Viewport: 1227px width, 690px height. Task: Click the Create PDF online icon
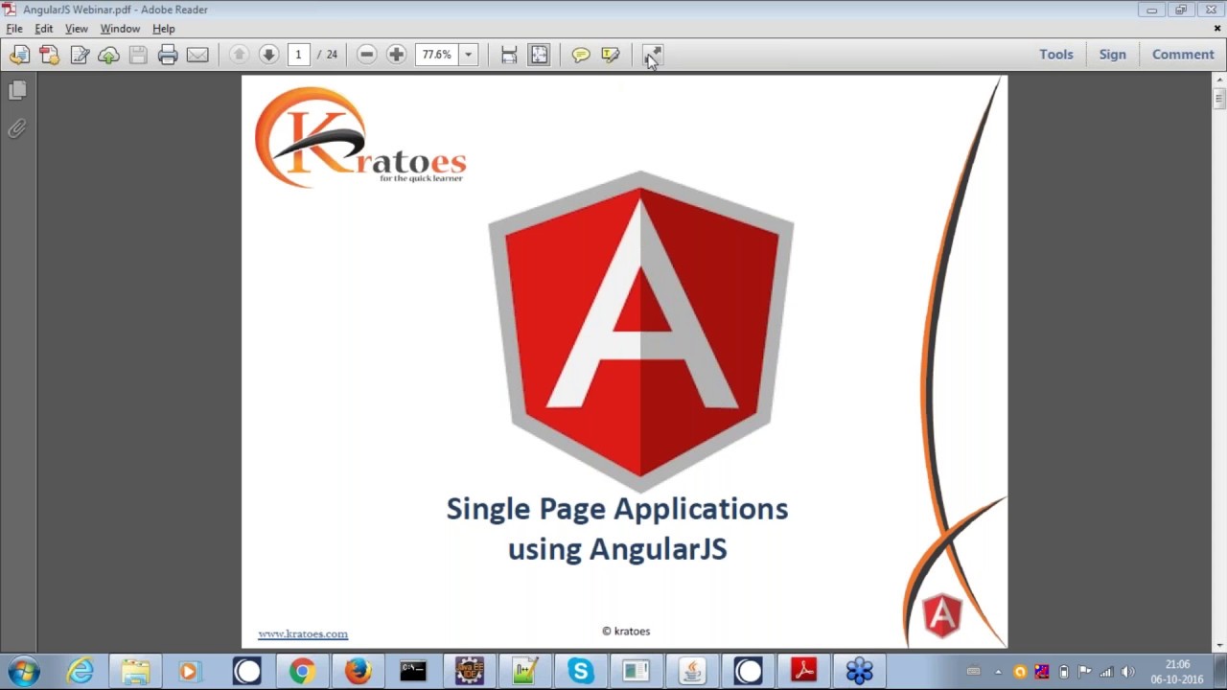click(x=49, y=55)
